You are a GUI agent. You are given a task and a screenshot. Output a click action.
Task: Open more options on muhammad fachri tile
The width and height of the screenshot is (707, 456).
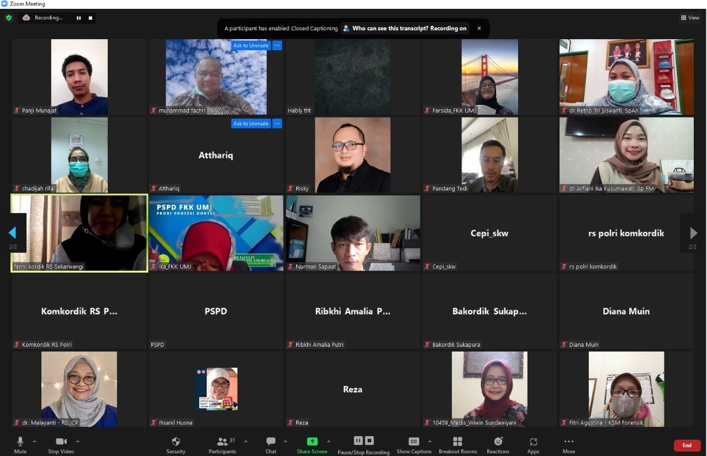point(277,45)
